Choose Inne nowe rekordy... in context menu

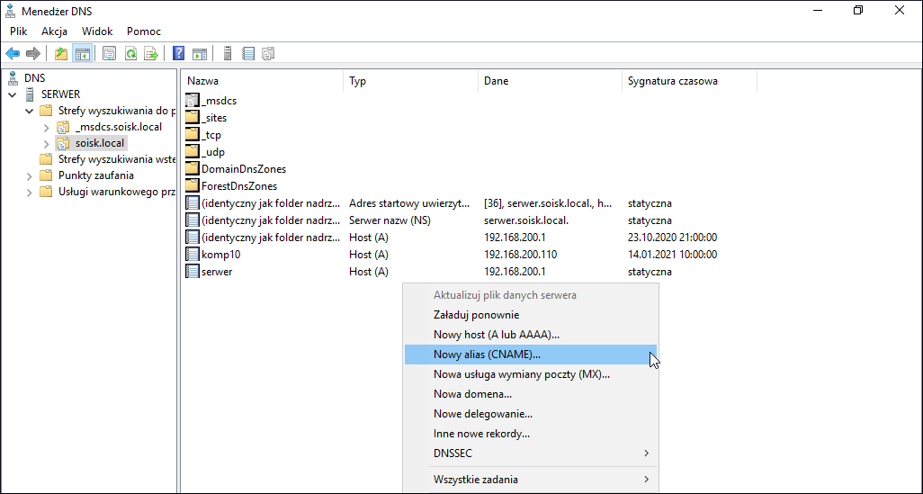[x=531, y=434]
